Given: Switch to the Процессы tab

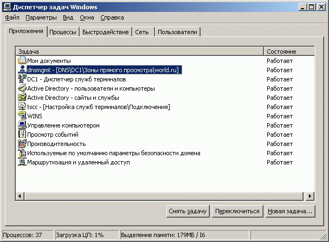Looking at the screenshot, I should pyautogui.click(x=63, y=32).
